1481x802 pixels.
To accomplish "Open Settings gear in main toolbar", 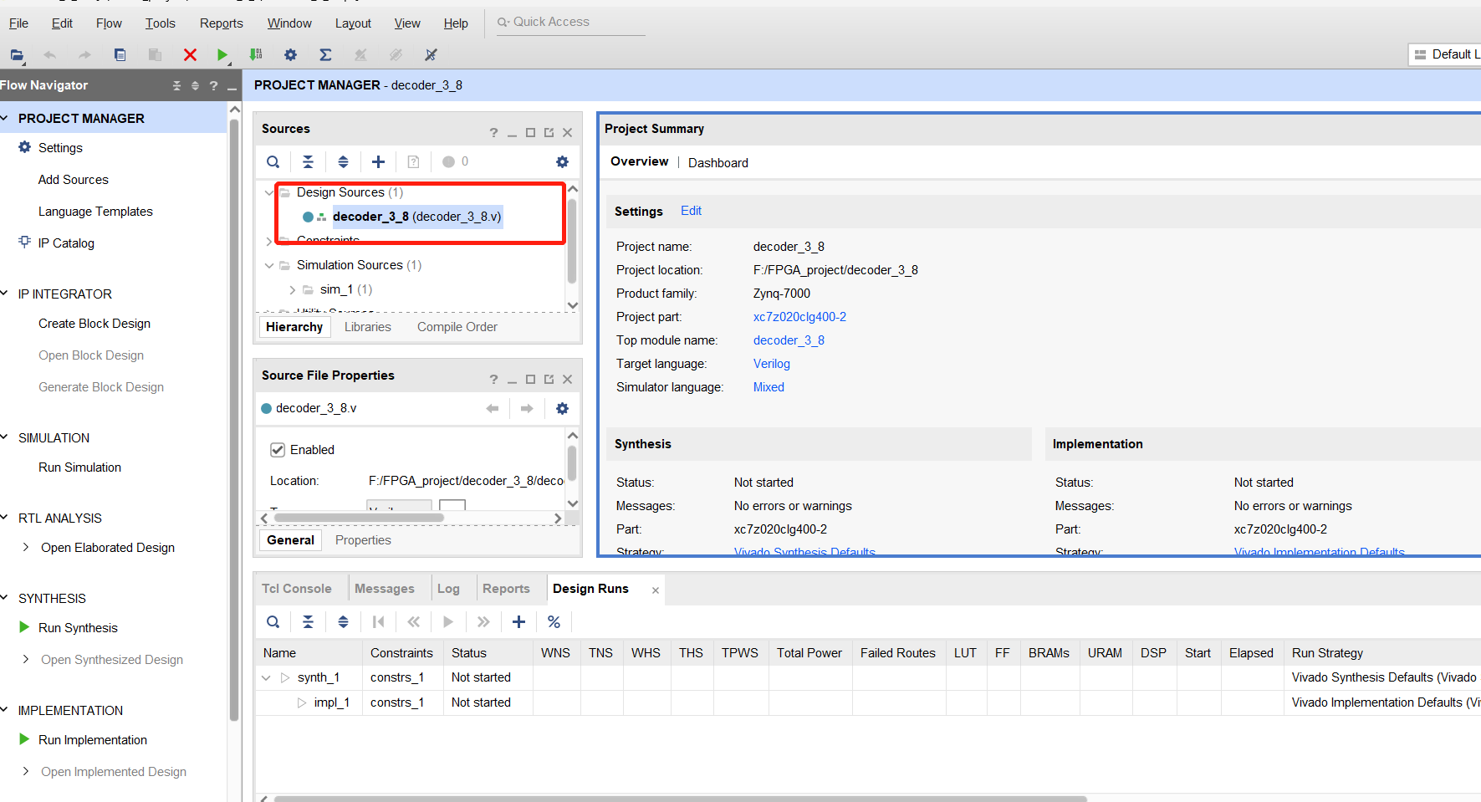I will point(290,55).
